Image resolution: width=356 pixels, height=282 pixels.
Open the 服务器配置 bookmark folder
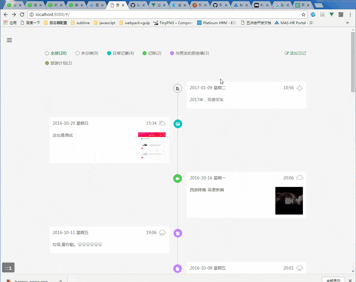click(x=55, y=23)
